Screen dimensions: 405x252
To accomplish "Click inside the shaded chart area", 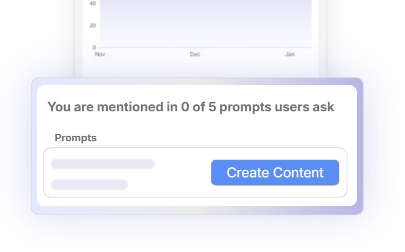I will point(206,15).
